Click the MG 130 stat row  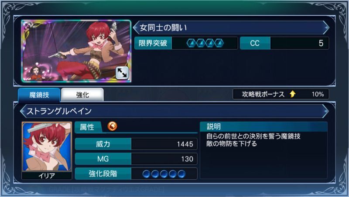[136, 159]
